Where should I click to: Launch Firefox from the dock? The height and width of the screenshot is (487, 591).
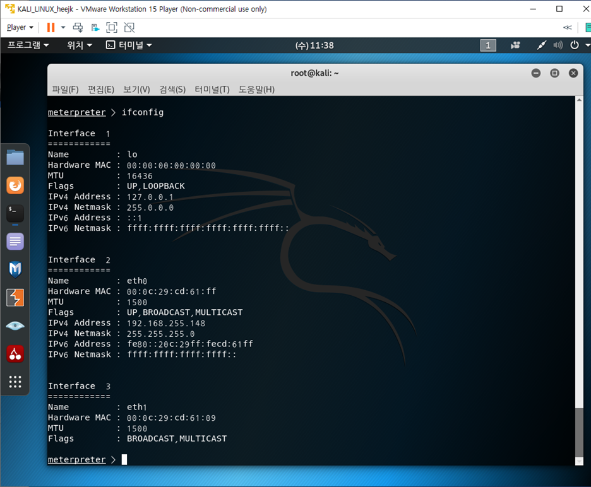tap(15, 185)
